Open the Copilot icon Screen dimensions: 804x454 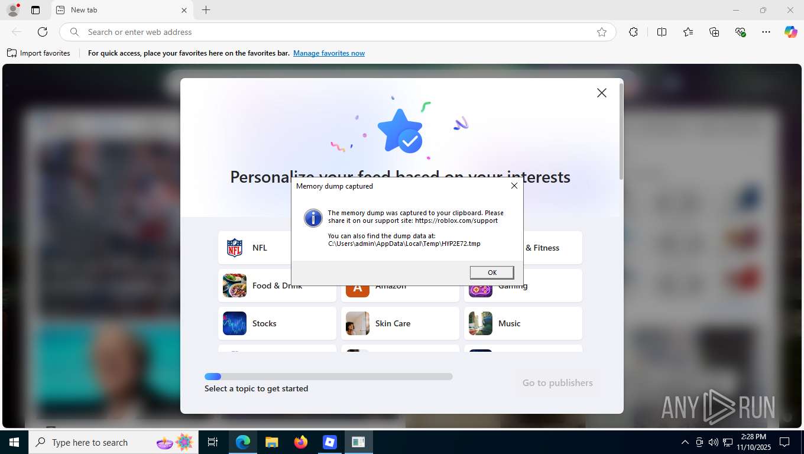(790, 32)
